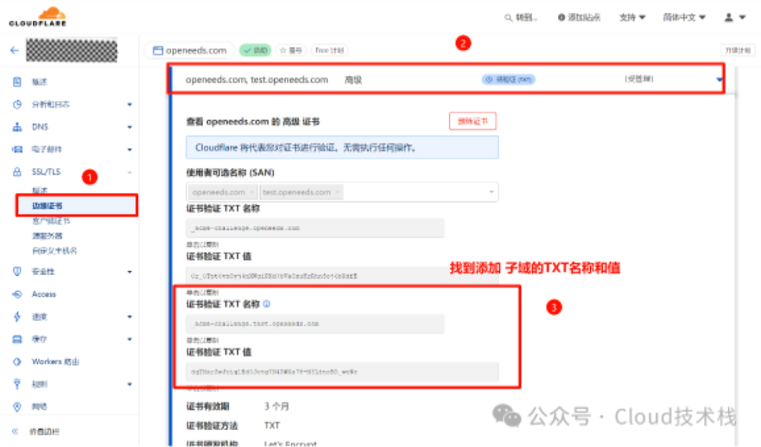Collapse the openeeds.com certificate row
The height and width of the screenshot is (447, 761).
click(719, 80)
